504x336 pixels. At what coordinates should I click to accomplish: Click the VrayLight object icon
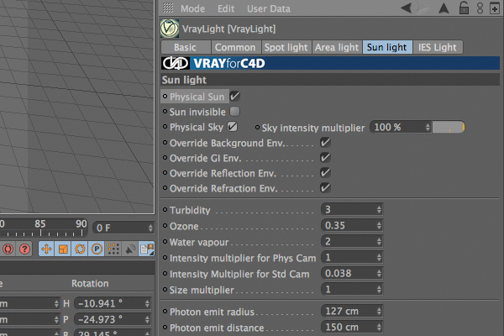170,29
